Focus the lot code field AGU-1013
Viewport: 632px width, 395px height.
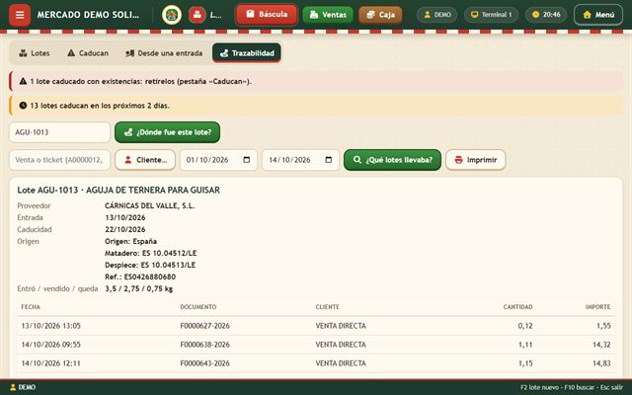(x=59, y=132)
